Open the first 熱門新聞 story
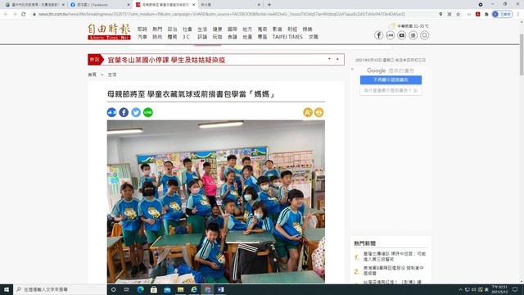 tap(395, 256)
